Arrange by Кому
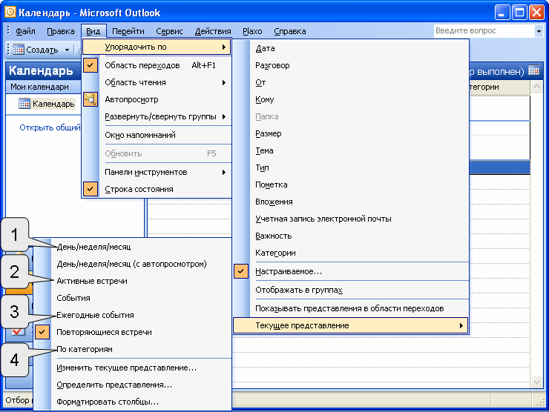The width and height of the screenshot is (549, 412). point(351,99)
